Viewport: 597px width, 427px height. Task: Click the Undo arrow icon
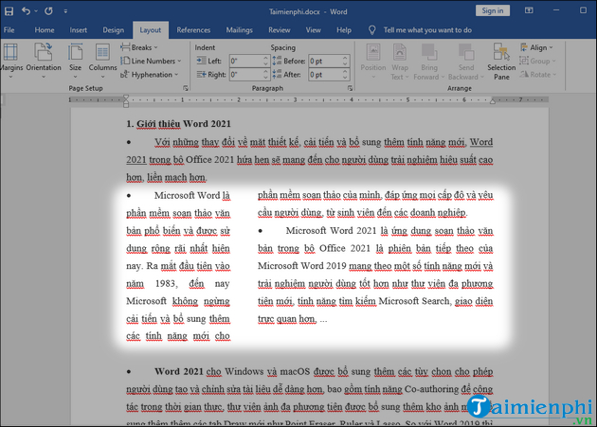(x=26, y=11)
